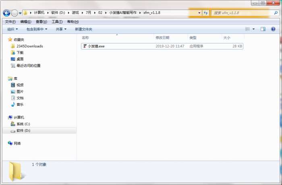282x185 pixels.
Task: Sort by 类型 column header
Action: click(x=193, y=38)
